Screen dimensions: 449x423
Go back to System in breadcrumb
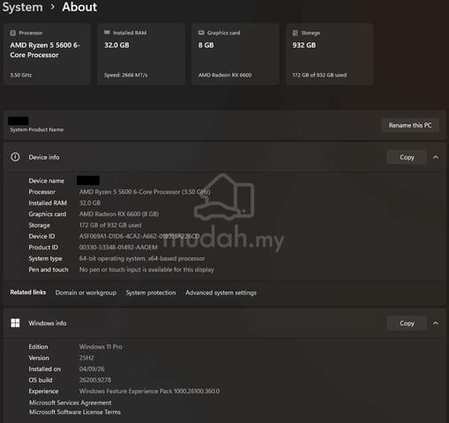pos(22,7)
